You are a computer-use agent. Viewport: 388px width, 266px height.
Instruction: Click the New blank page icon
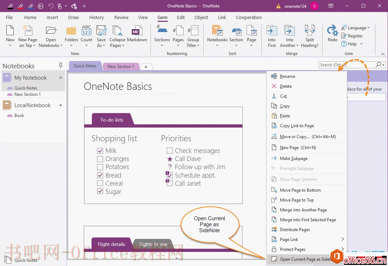coord(10,31)
